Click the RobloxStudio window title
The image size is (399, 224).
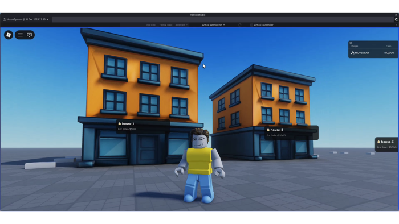[x=198, y=15]
